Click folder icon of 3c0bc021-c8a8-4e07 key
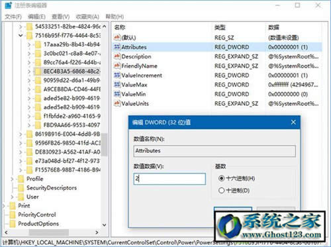 pyautogui.click(x=38, y=54)
